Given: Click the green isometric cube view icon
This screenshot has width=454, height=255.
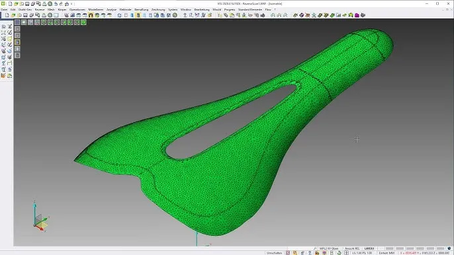Looking at the screenshot, I should pos(83,22).
